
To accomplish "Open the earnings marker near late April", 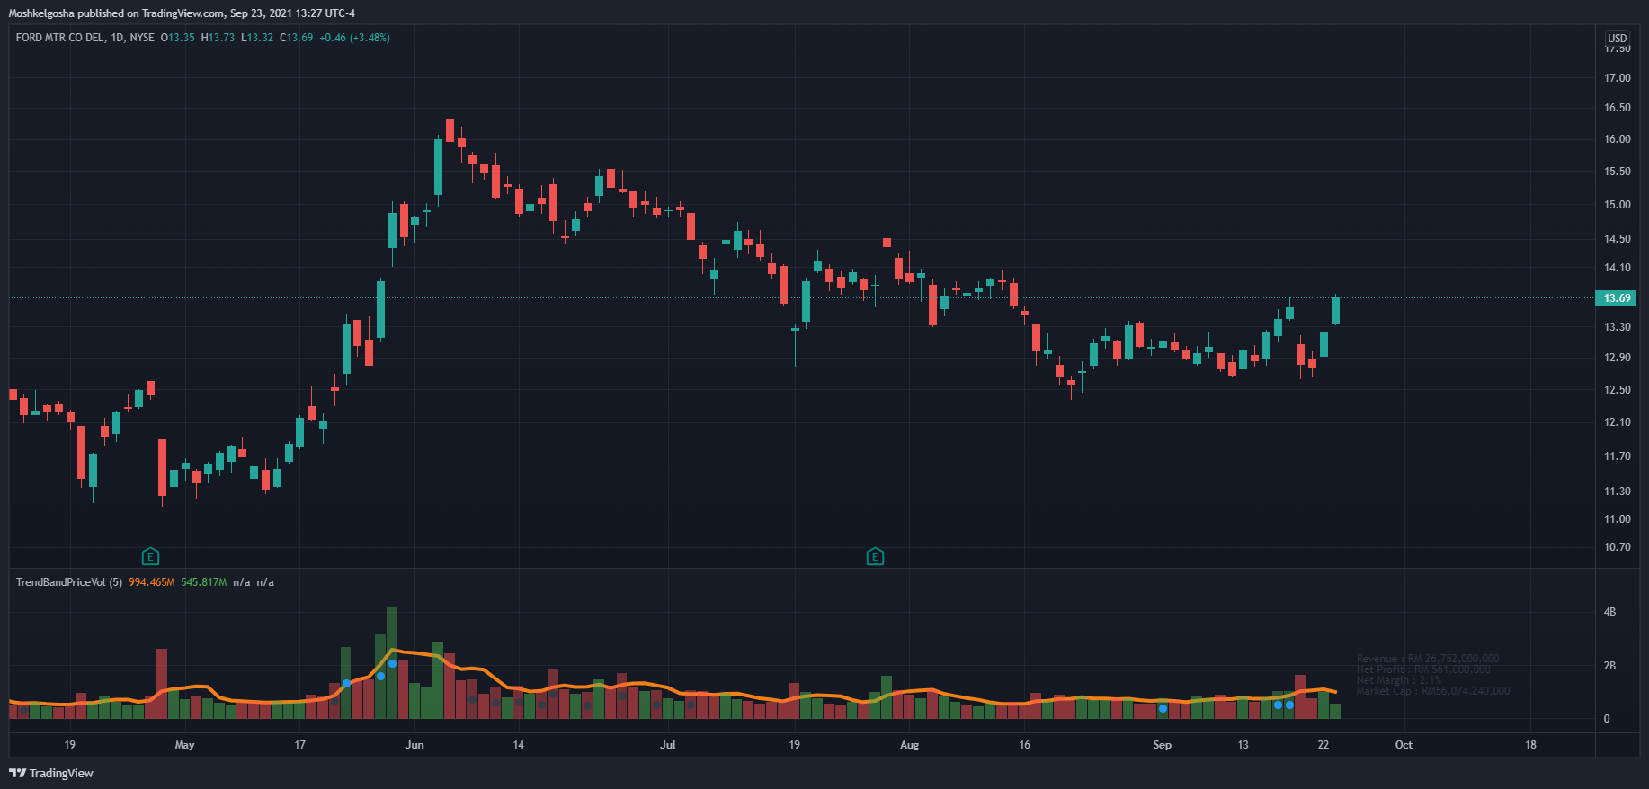I will (151, 556).
